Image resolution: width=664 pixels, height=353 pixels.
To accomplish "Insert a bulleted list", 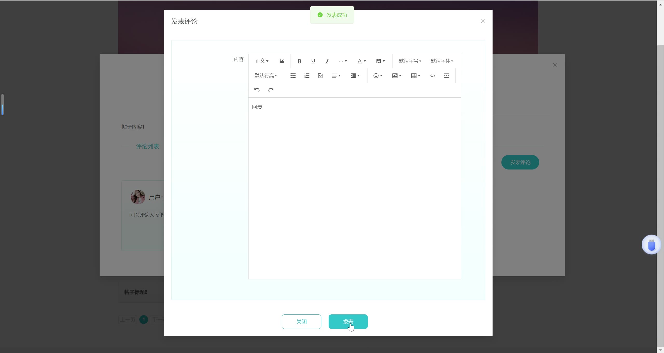I will (x=293, y=76).
